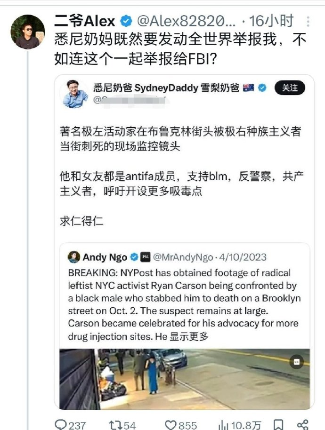The height and width of the screenshot is (430, 325).
Task: Play the surveillance video thumbnail
Action: pos(185,379)
